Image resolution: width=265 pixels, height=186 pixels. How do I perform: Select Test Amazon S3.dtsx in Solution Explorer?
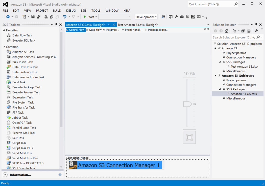pos(244,67)
